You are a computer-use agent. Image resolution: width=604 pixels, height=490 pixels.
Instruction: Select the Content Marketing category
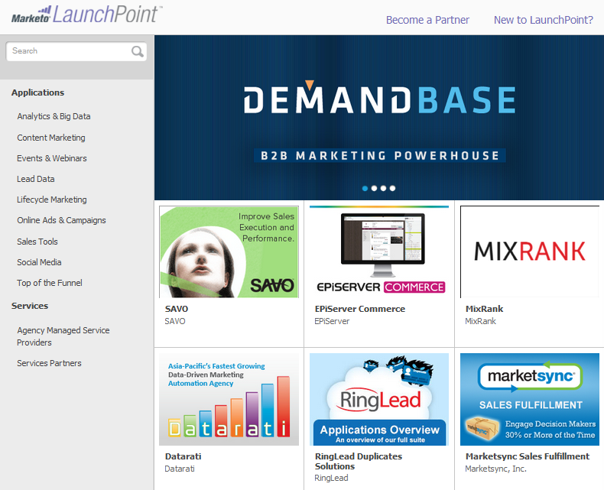click(51, 138)
